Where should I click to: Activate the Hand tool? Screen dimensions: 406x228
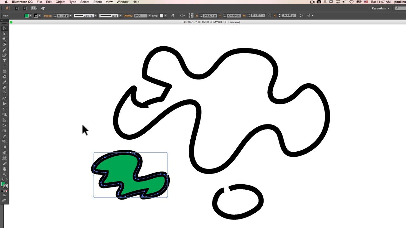4,169
